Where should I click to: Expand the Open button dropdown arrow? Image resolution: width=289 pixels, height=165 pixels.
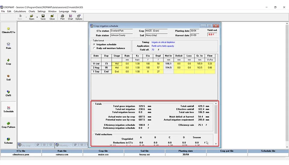point(37,17)
